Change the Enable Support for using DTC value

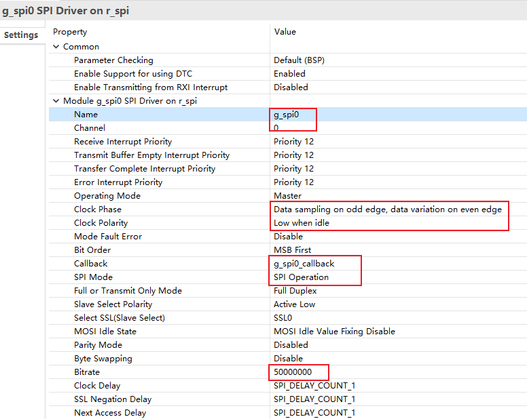click(x=289, y=74)
